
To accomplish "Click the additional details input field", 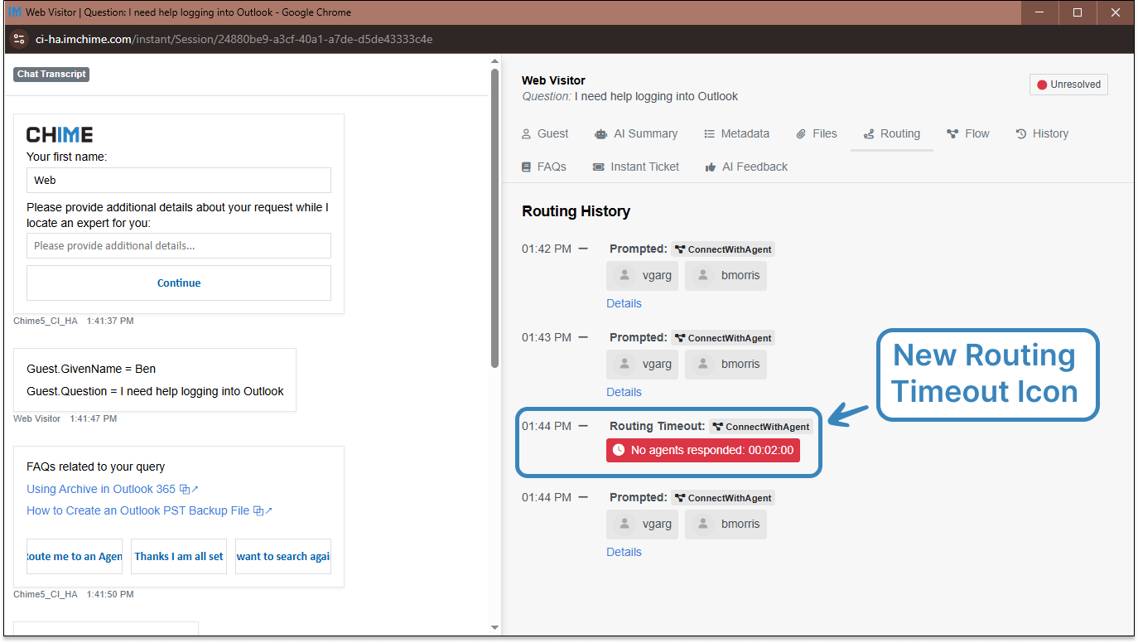I will tap(179, 246).
